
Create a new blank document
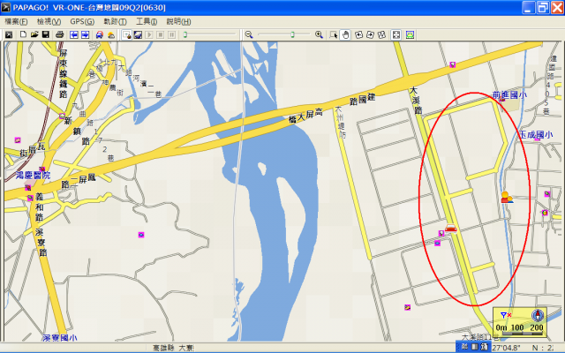[x=23, y=34]
